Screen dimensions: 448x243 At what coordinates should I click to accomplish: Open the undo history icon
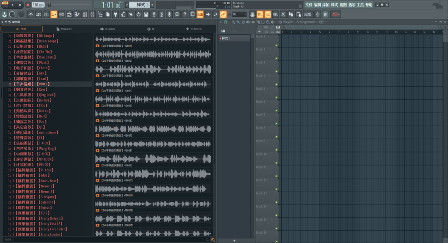(139, 14)
